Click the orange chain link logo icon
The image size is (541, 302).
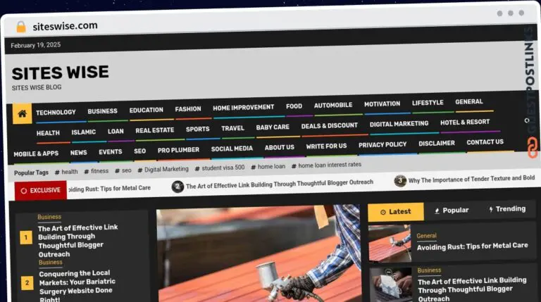532,147
